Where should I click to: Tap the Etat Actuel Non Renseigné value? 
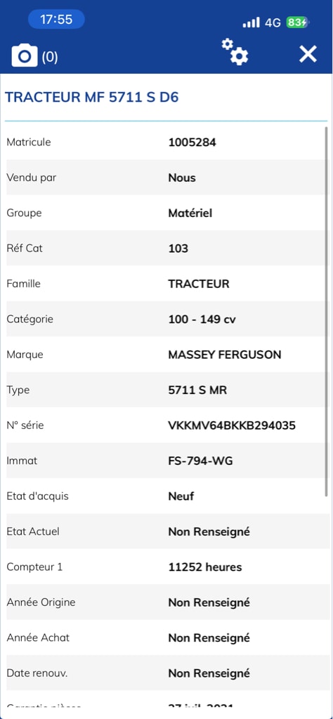coord(209,532)
